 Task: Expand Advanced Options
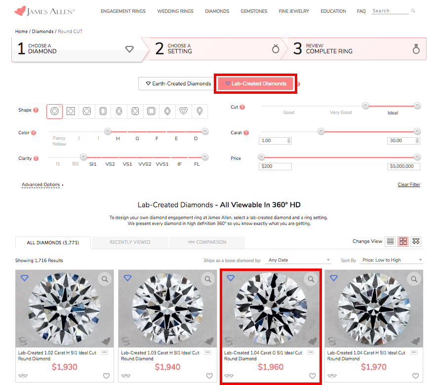42,185
